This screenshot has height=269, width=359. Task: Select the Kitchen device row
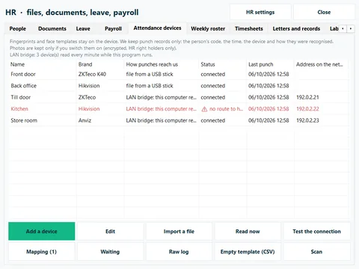tap(179, 109)
